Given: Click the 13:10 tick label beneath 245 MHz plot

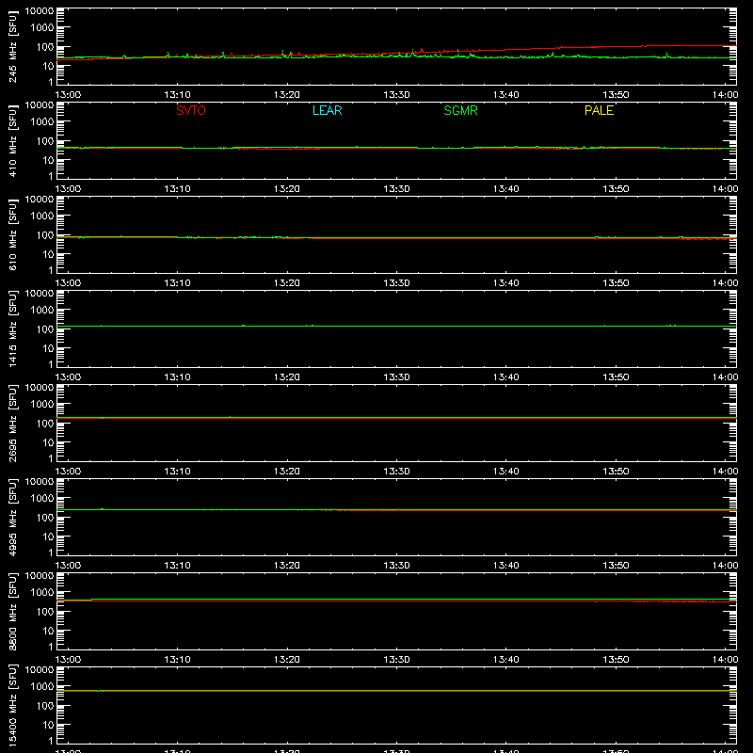Looking at the screenshot, I should (177, 95).
